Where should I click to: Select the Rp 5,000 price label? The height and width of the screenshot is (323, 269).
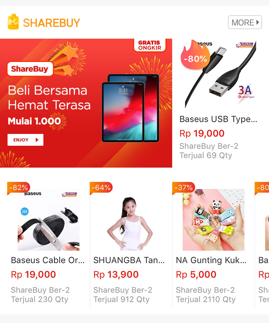point(196,275)
